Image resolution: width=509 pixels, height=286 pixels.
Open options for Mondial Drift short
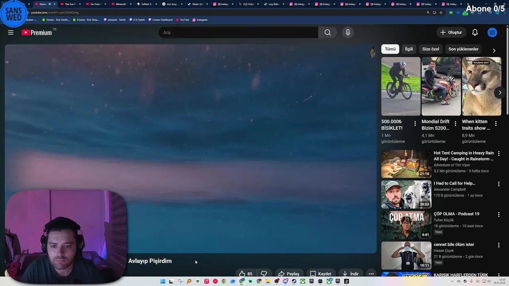pos(455,124)
